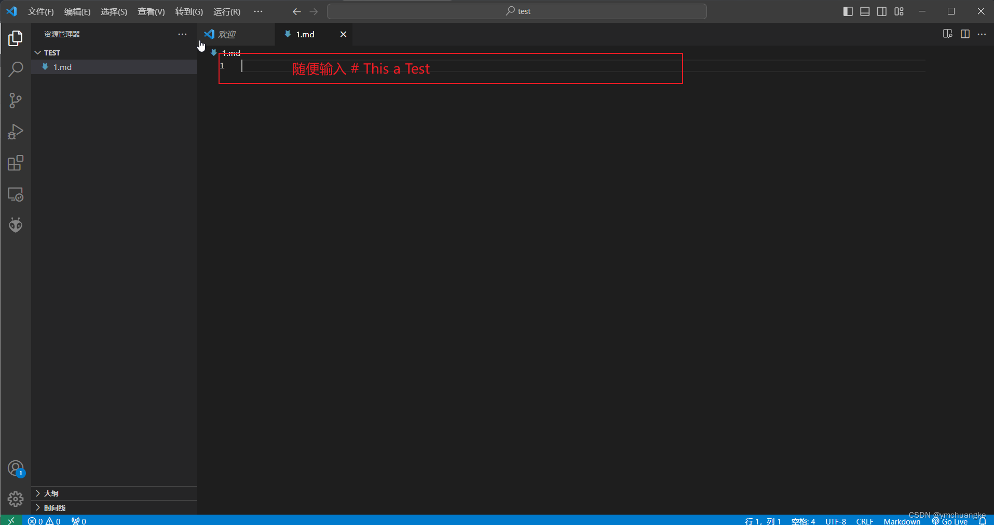Image resolution: width=994 pixels, height=525 pixels.
Task: Expand the 大纲 outline section
Action: coord(114,493)
